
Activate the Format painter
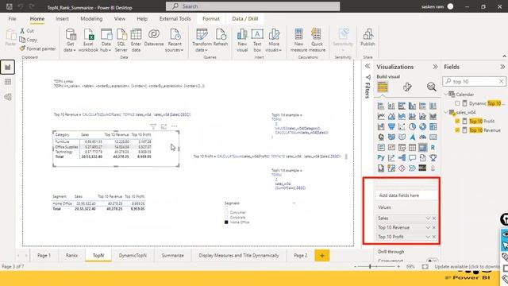[37, 48]
